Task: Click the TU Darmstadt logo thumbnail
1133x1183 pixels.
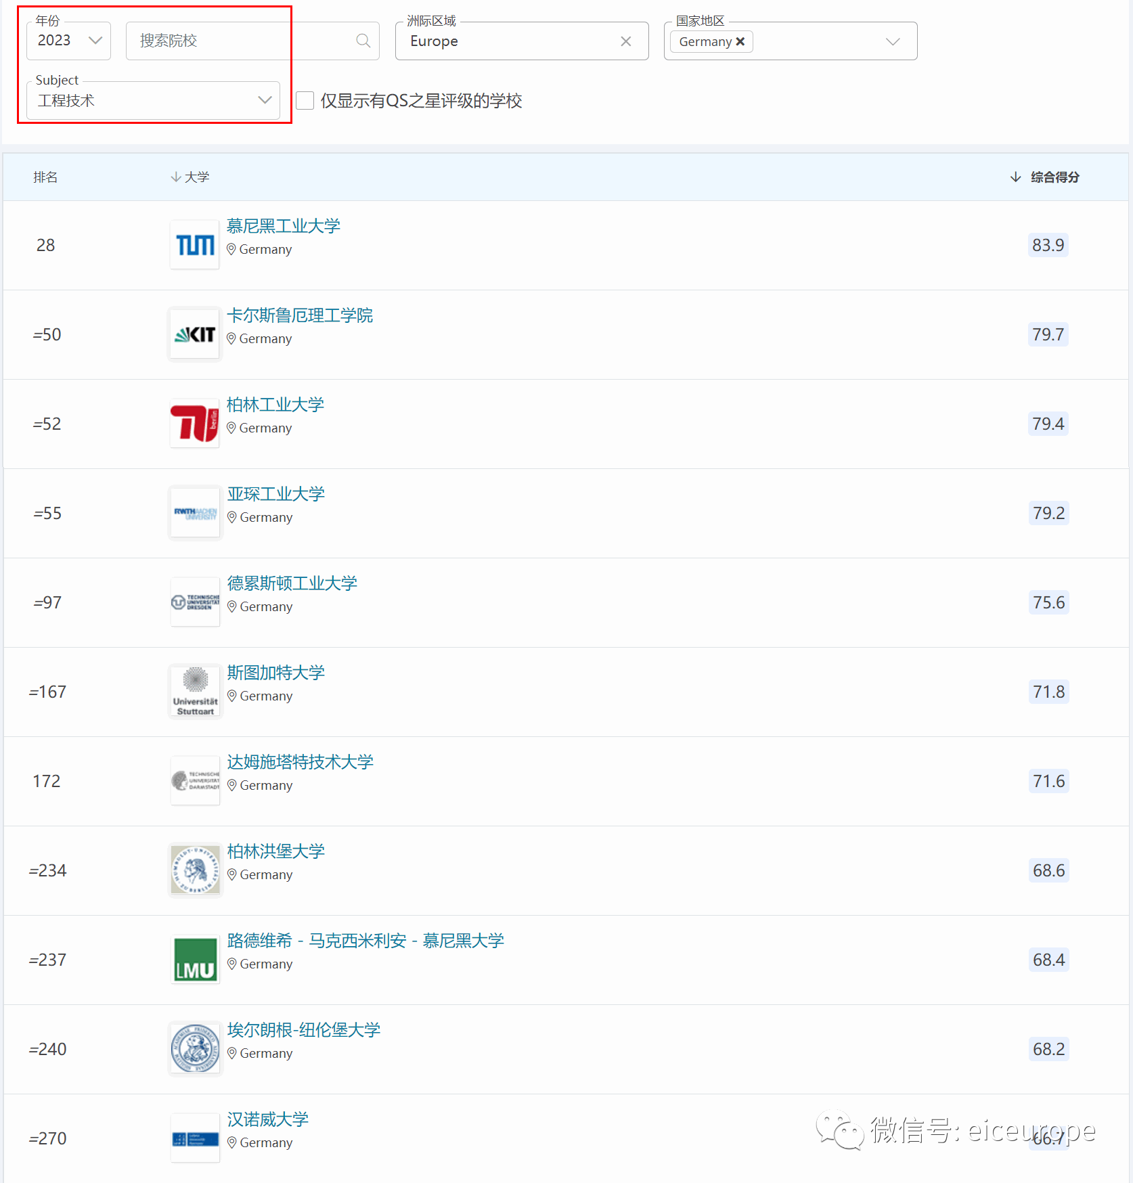Action: pos(195,781)
